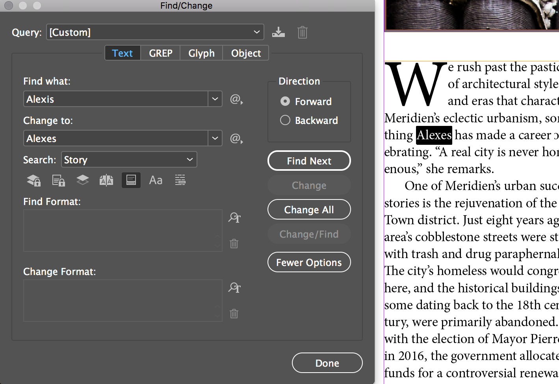Toggle Include Locked Stories icon
The height and width of the screenshot is (384, 559).
[58, 180]
